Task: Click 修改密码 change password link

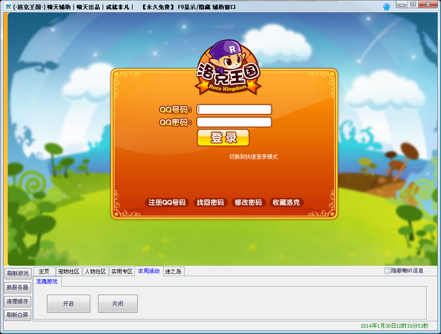Action: point(248,202)
